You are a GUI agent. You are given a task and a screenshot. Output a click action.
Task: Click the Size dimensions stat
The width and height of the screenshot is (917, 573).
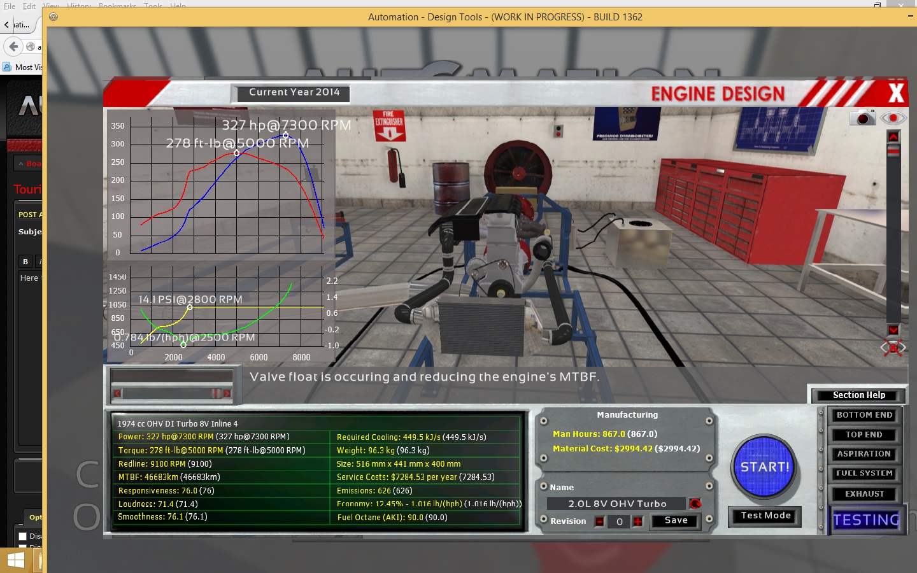pos(425,464)
